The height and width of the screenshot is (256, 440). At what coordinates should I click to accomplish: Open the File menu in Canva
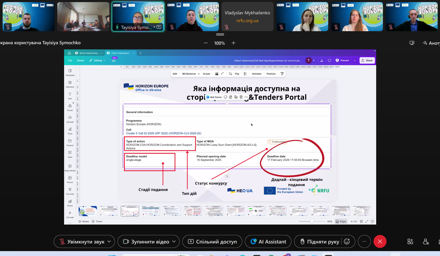[70, 61]
